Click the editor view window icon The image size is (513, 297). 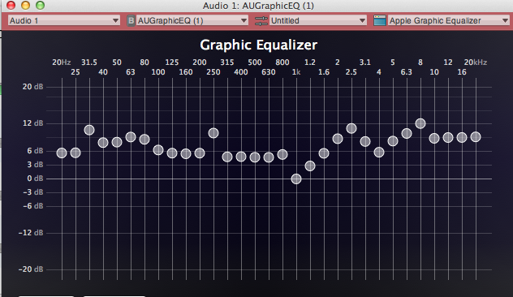(x=380, y=20)
